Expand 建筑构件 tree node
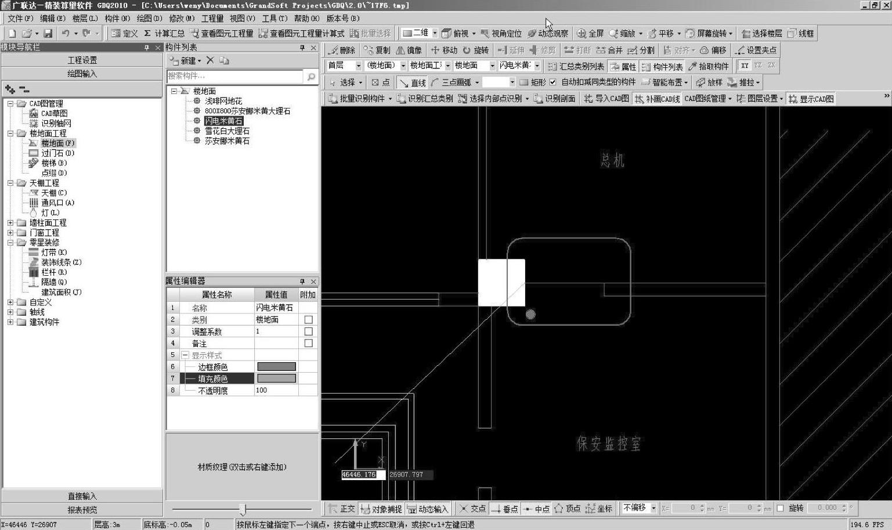The image size is (892, 530). click(x=10, y=322)
